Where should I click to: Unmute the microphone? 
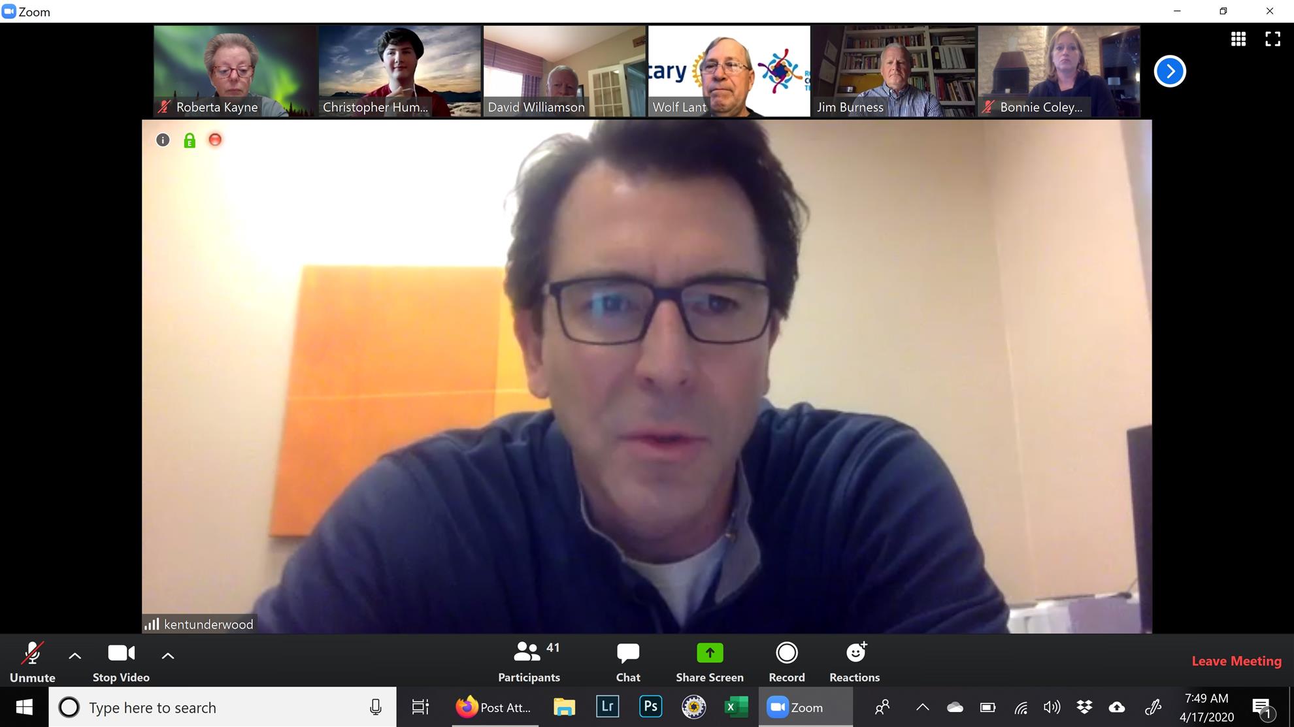coord(32,661)
